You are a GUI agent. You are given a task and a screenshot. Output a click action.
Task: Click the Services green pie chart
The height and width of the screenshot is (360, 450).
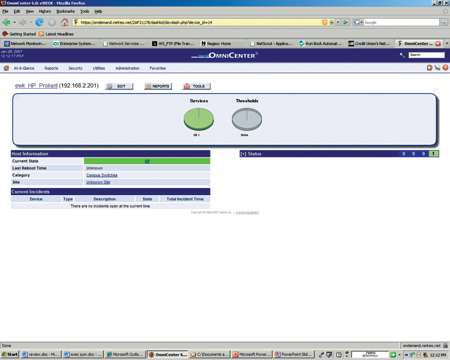199,119
